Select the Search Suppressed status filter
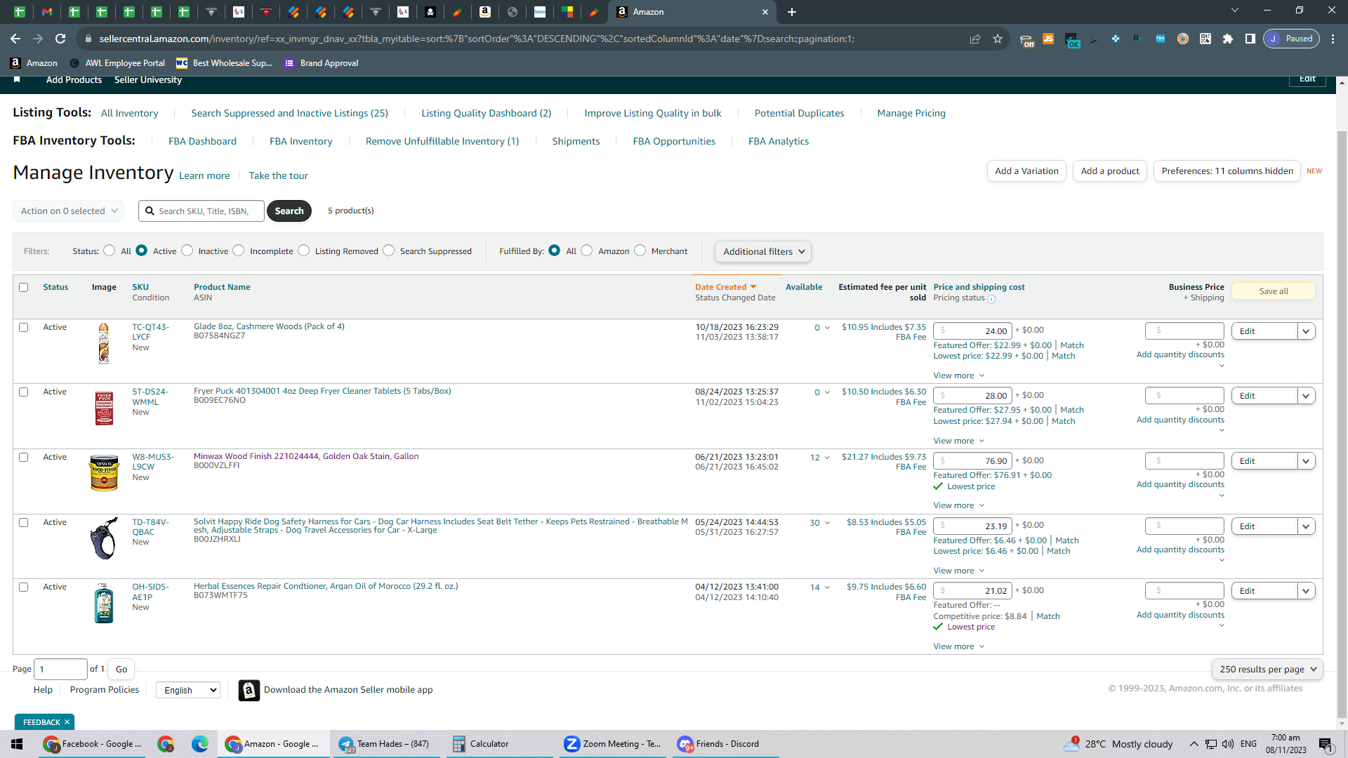1348x758 pixels. 389,251
